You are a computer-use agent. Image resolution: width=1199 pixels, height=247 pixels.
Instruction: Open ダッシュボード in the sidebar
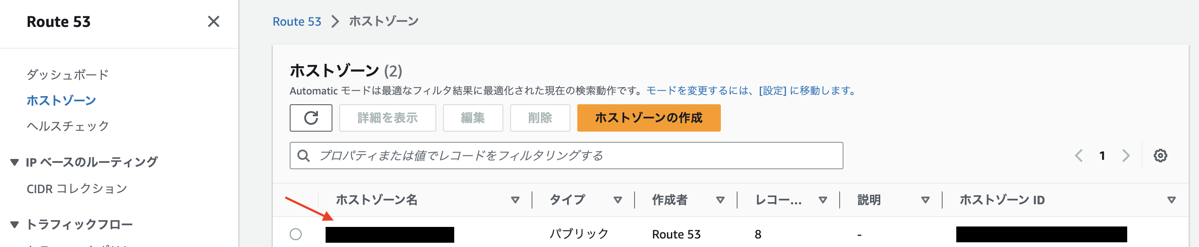point(68,74)
